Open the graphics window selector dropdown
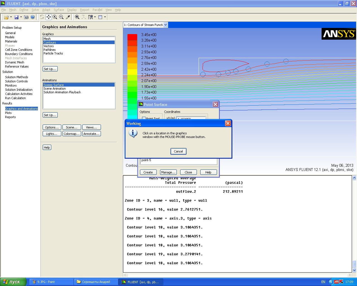This screenshot has height=286, width=357. pyautogui.click(x=166, y=25)
